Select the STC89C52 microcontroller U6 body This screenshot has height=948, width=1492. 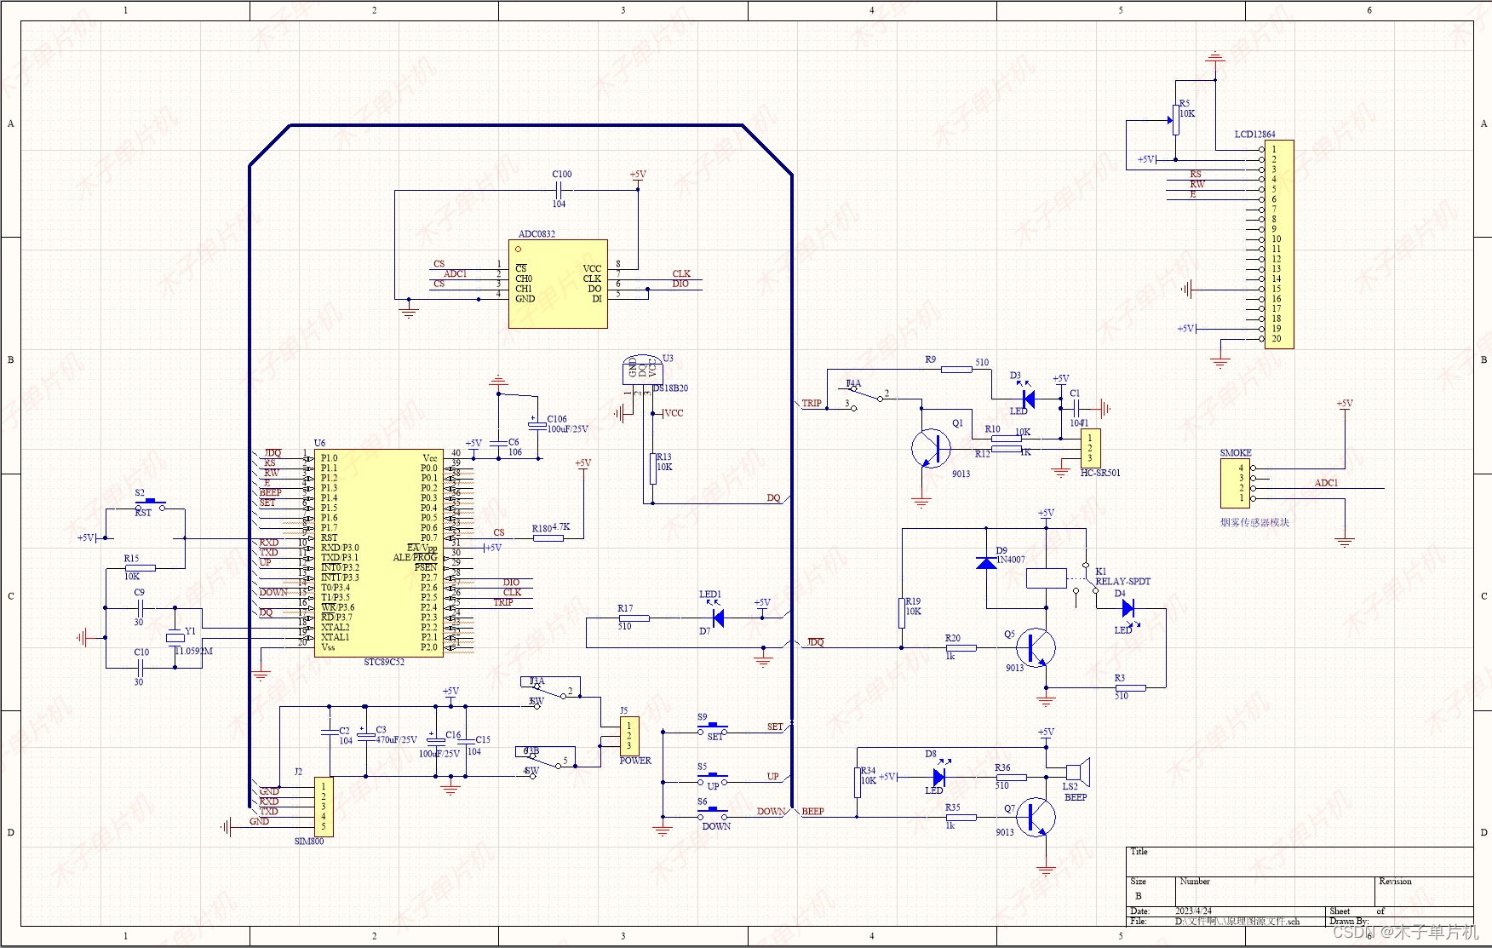pos(379,553)
